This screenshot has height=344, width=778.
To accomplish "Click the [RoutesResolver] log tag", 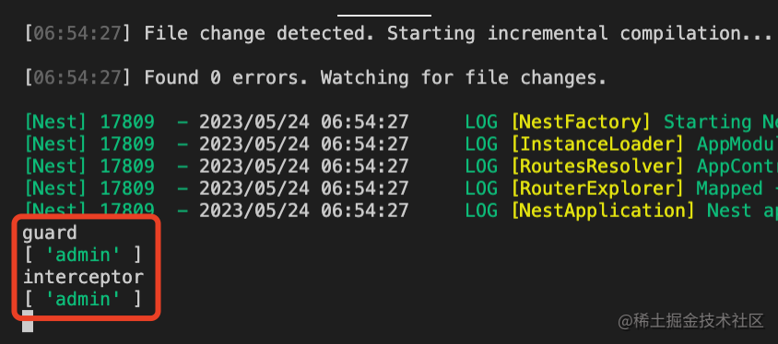I will coord(598,166).
